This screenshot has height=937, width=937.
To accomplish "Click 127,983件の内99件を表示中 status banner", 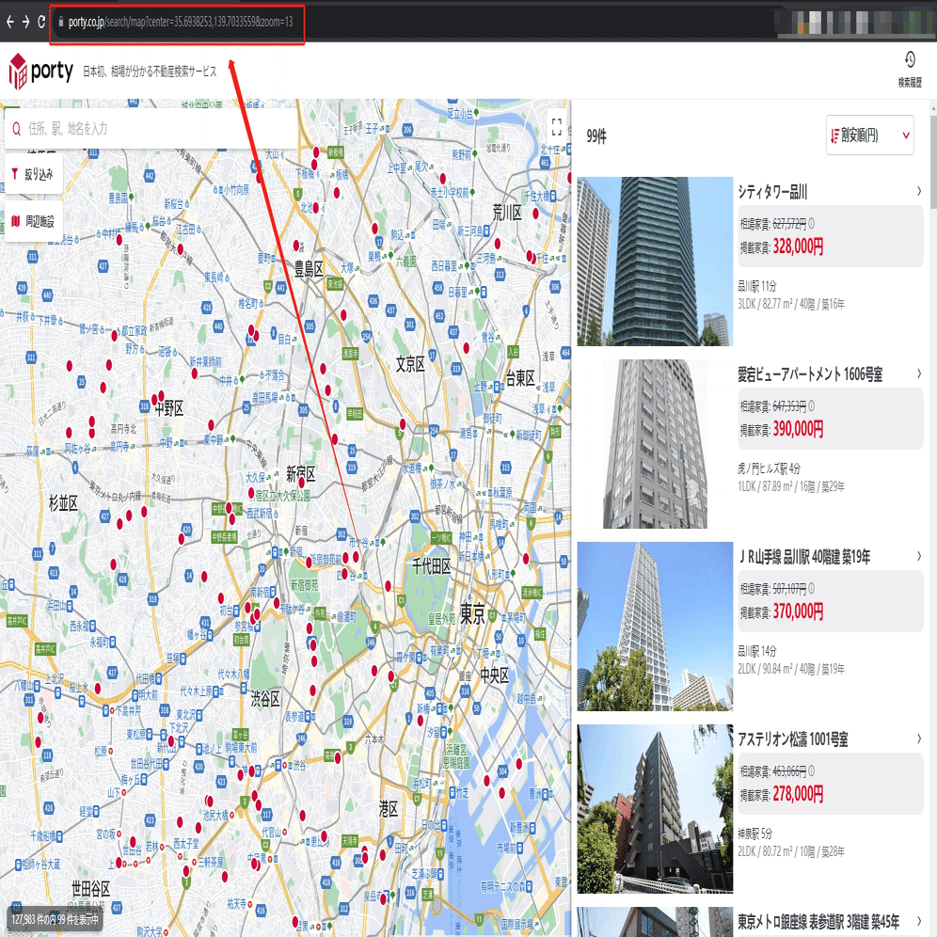I will pos(55,920).
